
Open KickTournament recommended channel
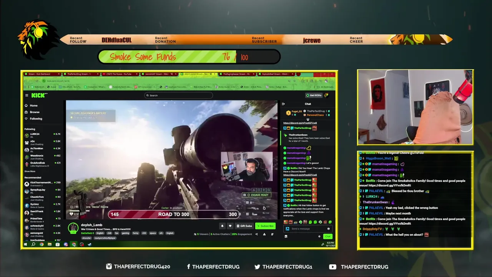coord(42,184)
